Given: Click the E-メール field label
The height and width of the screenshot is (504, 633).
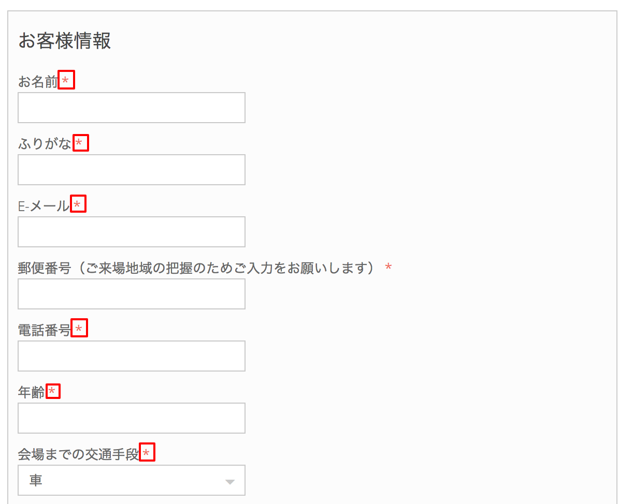Looking at the screenshot, I should pos(44,206).
